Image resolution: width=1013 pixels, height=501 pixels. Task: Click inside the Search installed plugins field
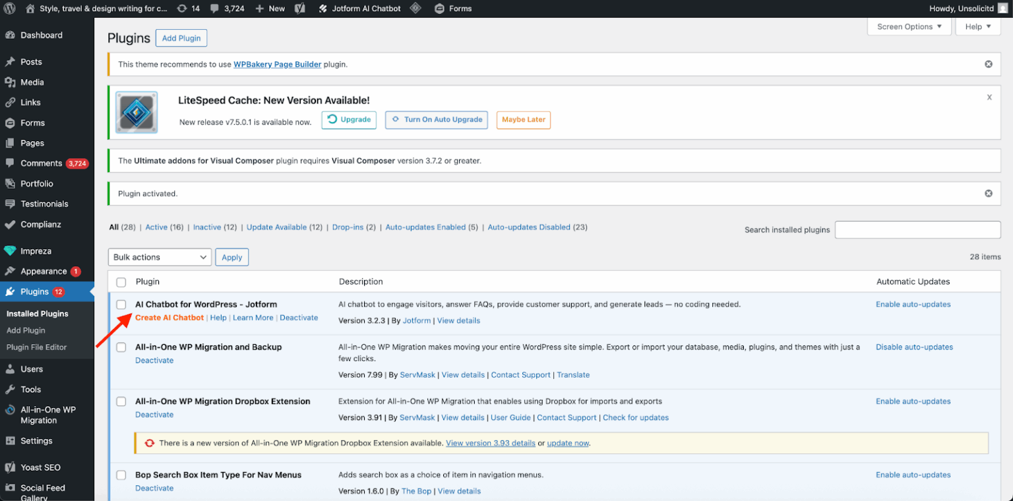point(917,229)
